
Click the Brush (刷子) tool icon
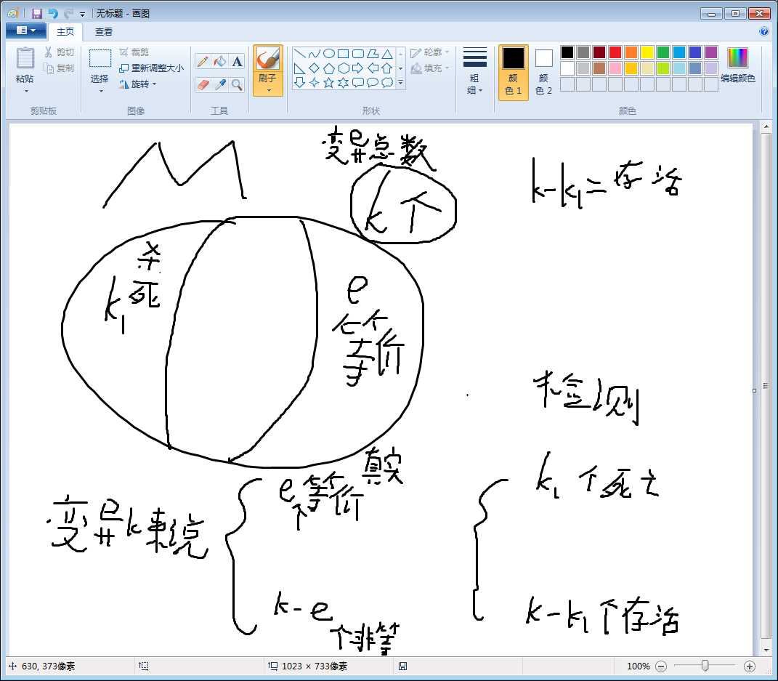coord(268,60)
